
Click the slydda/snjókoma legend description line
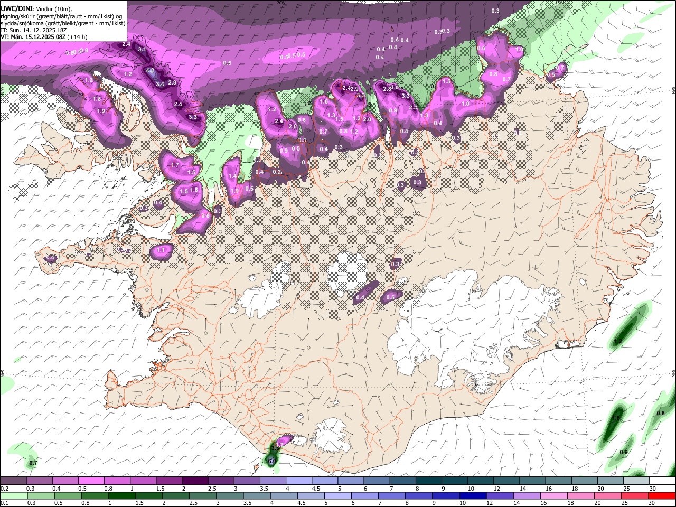pyautogui.click(x=63, y=23)
